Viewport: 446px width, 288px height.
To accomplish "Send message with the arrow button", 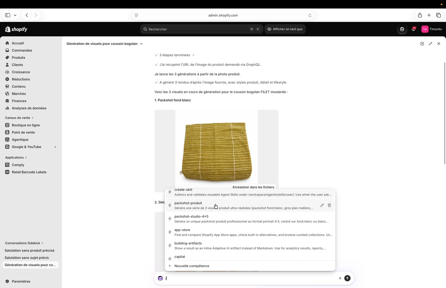I will tap(348, 278).
